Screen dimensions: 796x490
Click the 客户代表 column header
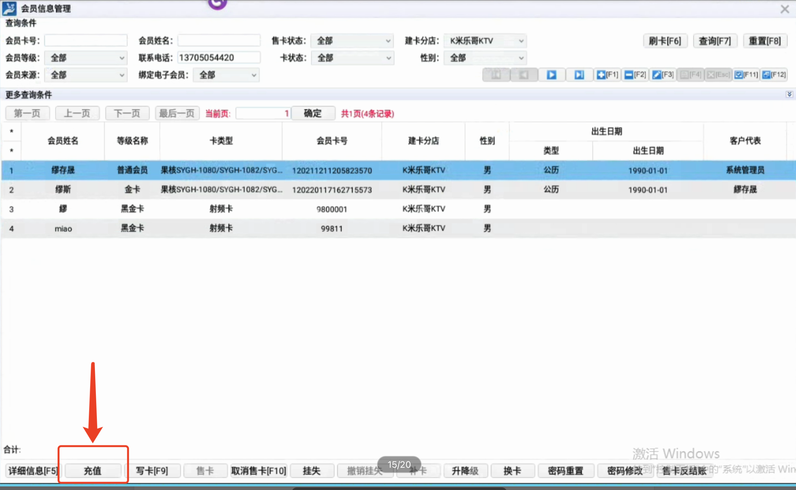745,141
